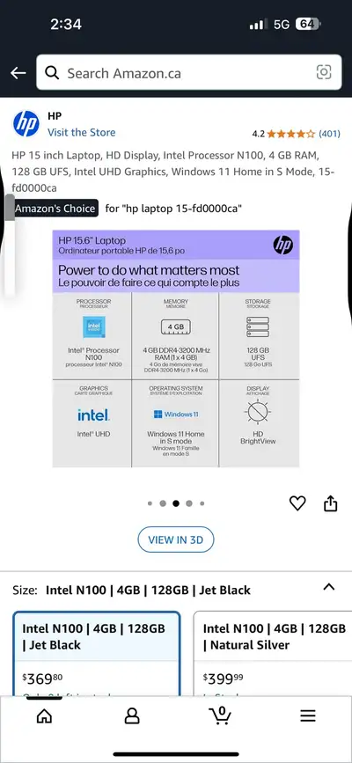Collapse the Size selector chevron
This screenshot has width=352, height=763.
coord(329,587)
